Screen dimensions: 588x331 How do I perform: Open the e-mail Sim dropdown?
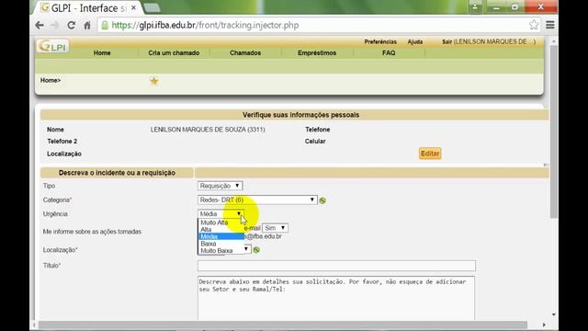pos(276,228)
